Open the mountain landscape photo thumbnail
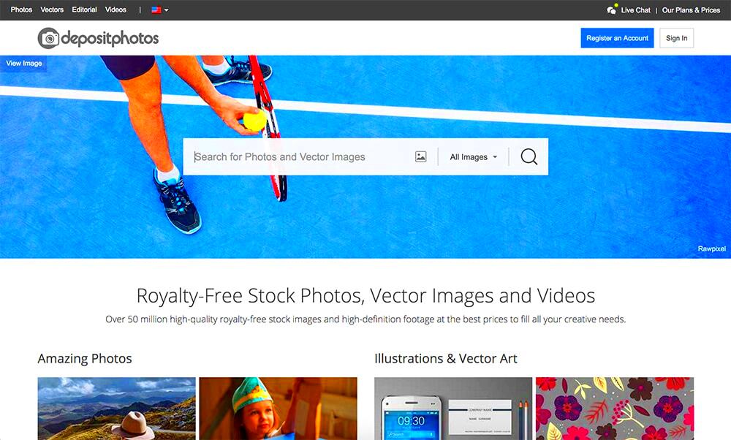The height and width of the screenshot is (440, 731). pos(115,409)
